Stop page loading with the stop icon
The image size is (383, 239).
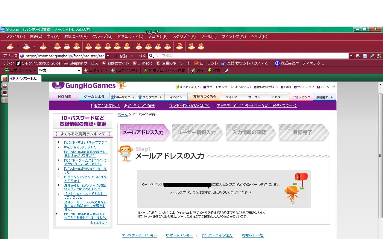[57, 46]
